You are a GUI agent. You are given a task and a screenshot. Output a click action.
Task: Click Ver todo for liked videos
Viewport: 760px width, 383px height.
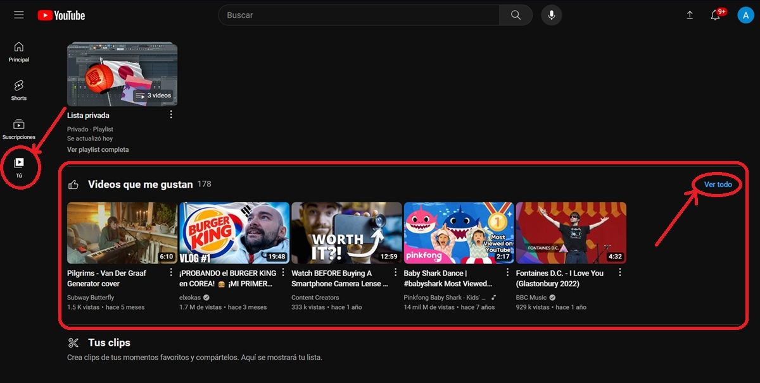click(718, 185)
